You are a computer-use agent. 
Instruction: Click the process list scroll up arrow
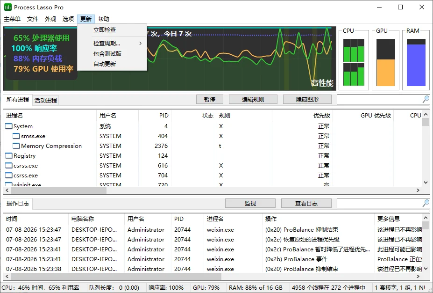coord(426,114)
